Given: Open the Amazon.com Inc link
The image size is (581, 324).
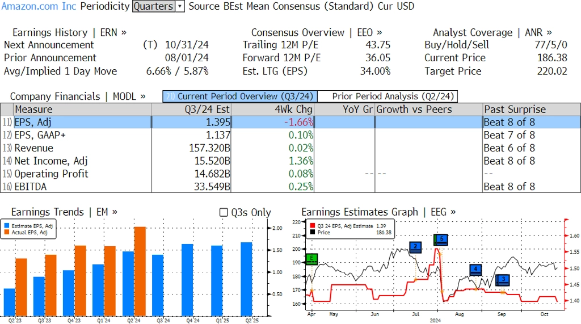Looking at the screenshot, I should pyautogui.click(x=39, y=6).
